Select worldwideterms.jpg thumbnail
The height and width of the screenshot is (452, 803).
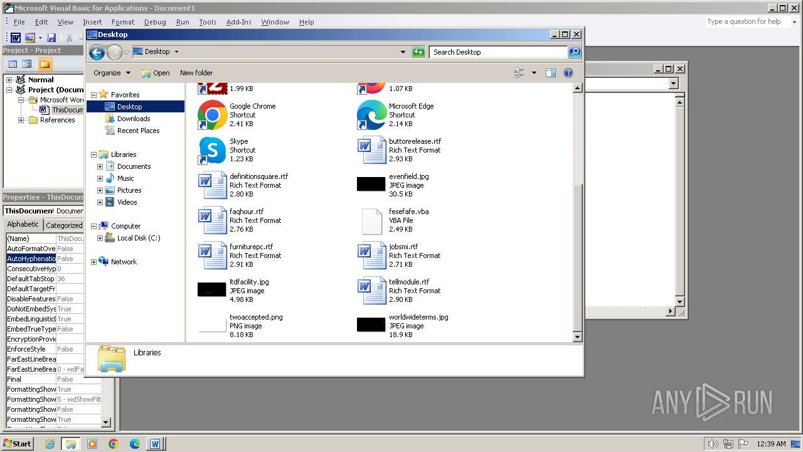click(371, 325)
